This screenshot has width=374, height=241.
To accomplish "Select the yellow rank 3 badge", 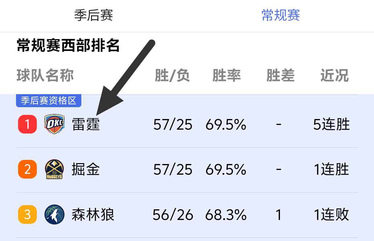I will pos(27,215).
